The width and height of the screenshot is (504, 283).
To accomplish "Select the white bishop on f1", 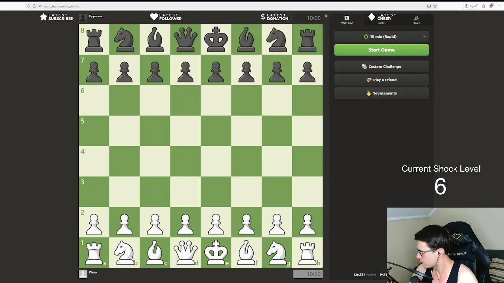I will click(246, 252).
